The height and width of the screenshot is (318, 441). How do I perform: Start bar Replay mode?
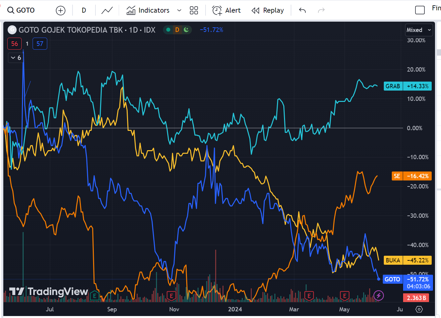(268, 10)
